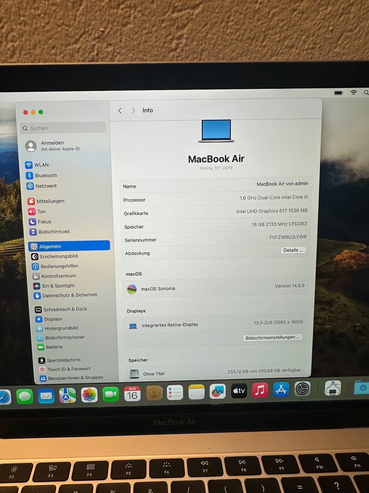Open WLAN settings in sidebar
This screenshot has width=369, height=493.
point(37,165)
